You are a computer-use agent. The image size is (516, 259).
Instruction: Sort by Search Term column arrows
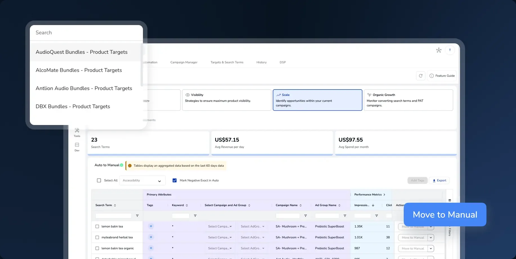pos(115,205)
